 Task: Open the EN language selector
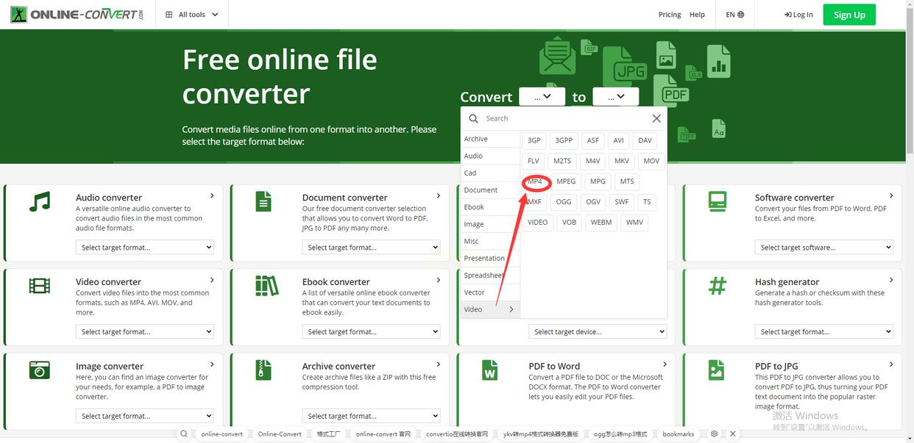(734, 14)
